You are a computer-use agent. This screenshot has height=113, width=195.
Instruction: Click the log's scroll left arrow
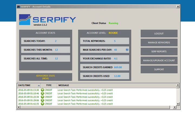tap(19, 107)
